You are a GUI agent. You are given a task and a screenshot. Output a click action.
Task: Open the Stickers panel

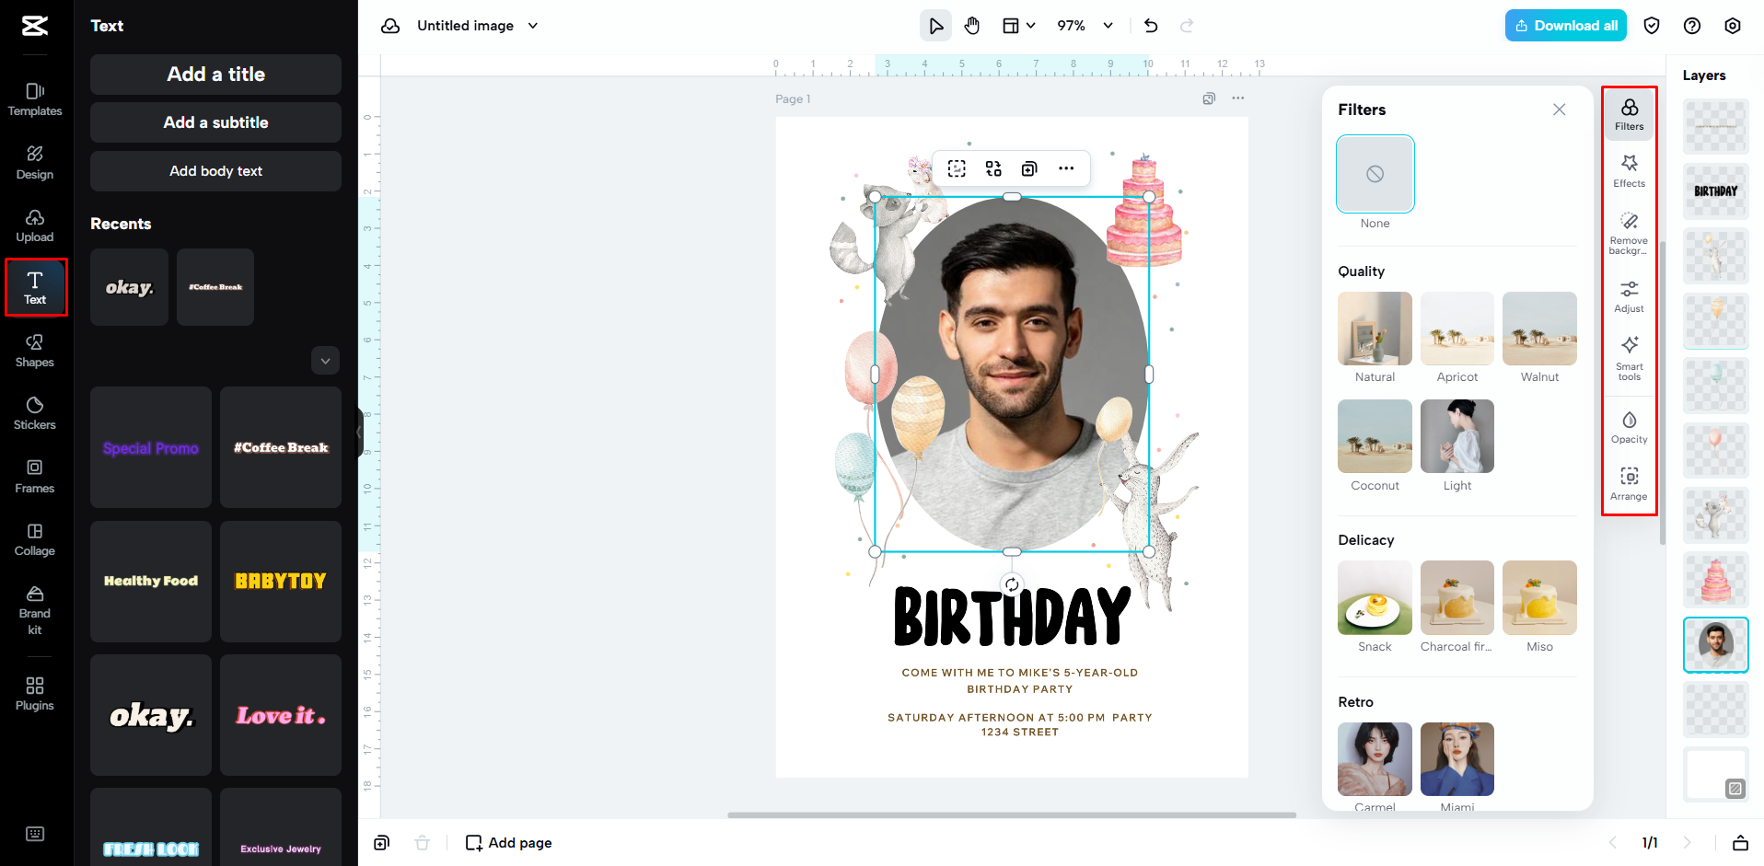34,412
